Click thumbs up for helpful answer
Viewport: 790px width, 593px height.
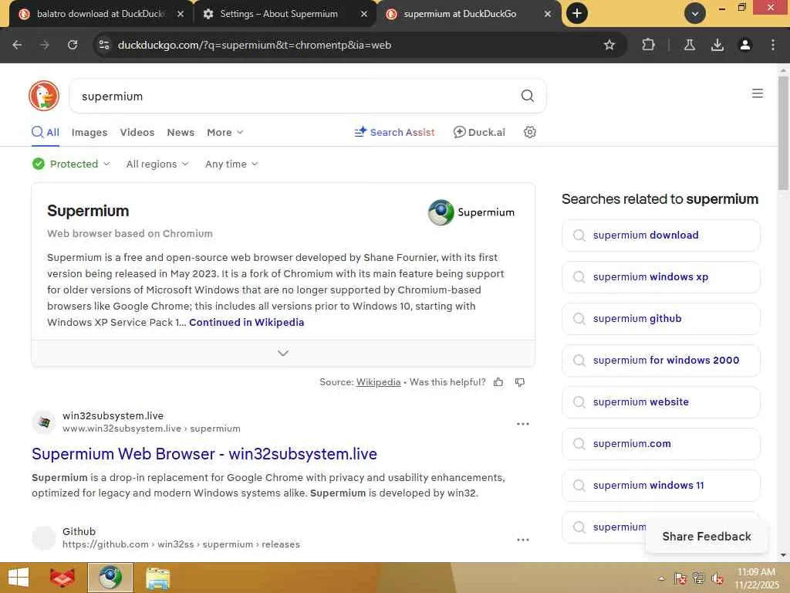[x=498, y=382]
